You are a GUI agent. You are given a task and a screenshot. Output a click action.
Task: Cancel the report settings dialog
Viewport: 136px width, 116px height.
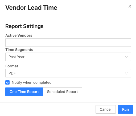click(106, 109)
